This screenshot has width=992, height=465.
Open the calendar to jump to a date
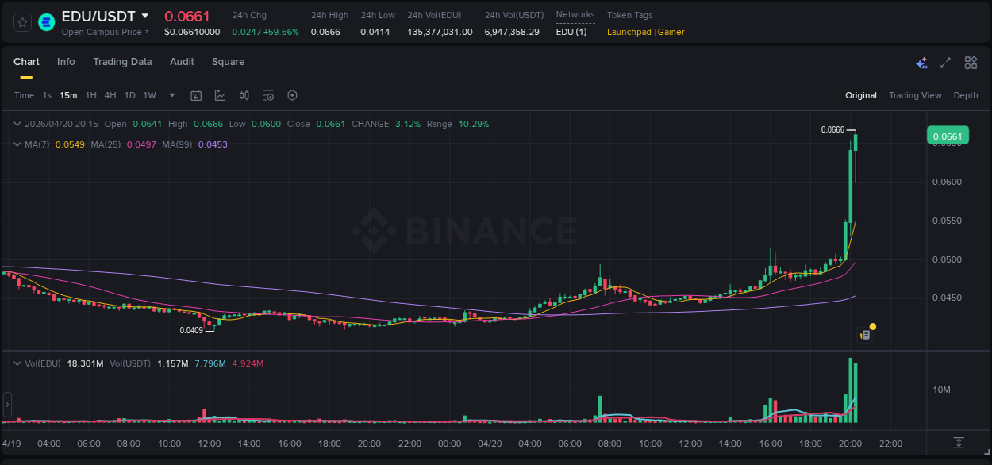[x=196, y=95]
